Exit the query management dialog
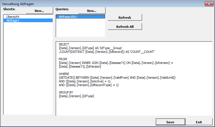 (199, 122)
